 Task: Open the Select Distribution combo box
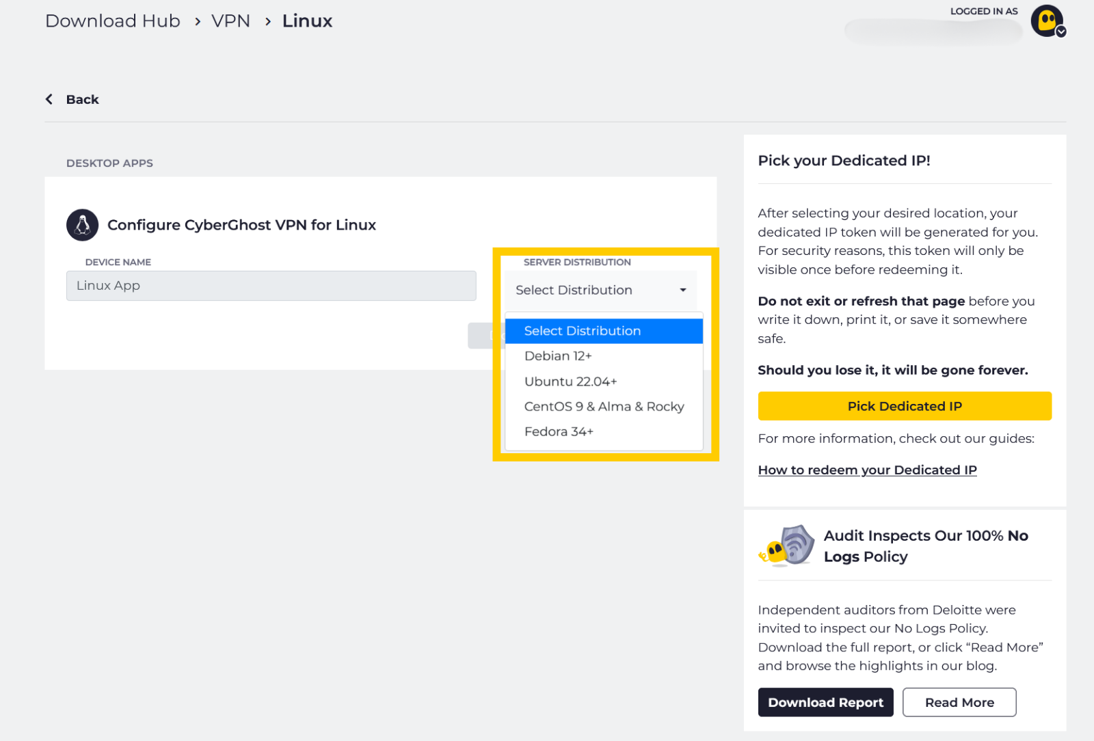(601, 290)
